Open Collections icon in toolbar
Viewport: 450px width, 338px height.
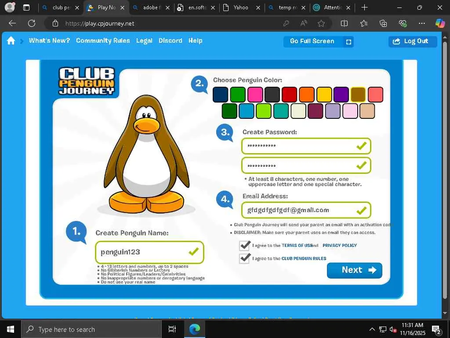pyautogui.click(x=383, y=23)
